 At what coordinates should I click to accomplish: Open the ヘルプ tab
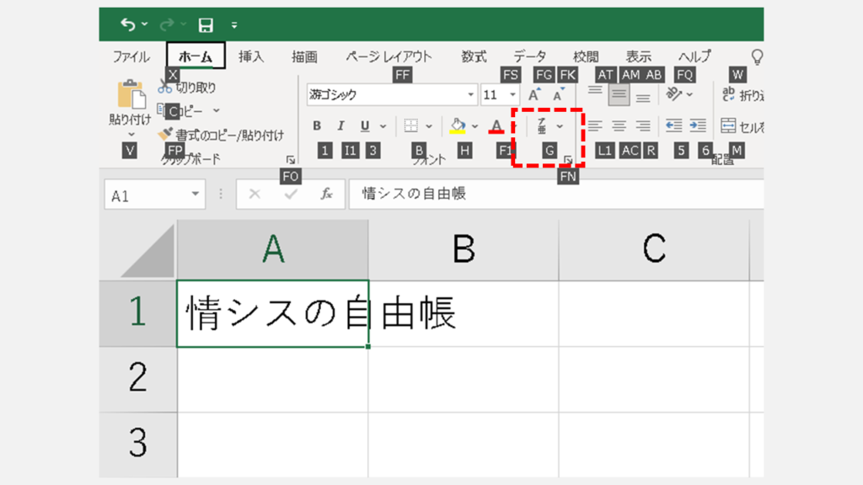(694, 56)
